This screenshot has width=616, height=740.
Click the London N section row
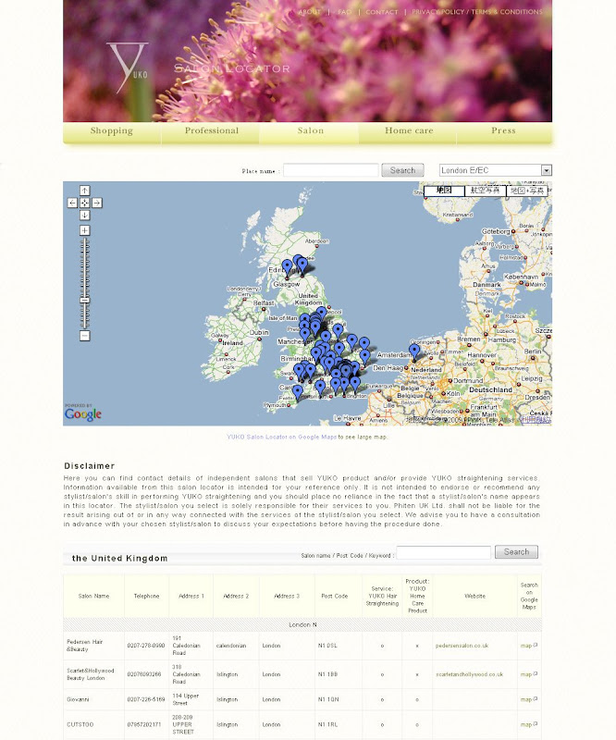pyautogui.click(x=302, y=625)
